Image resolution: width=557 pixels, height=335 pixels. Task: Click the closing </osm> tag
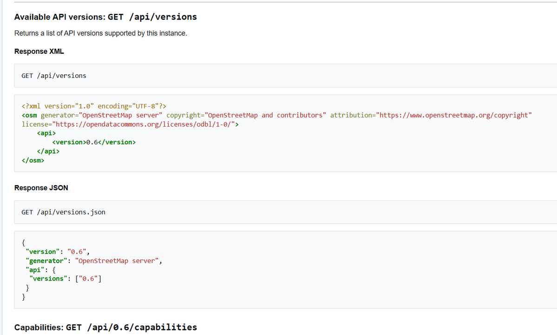33,161
